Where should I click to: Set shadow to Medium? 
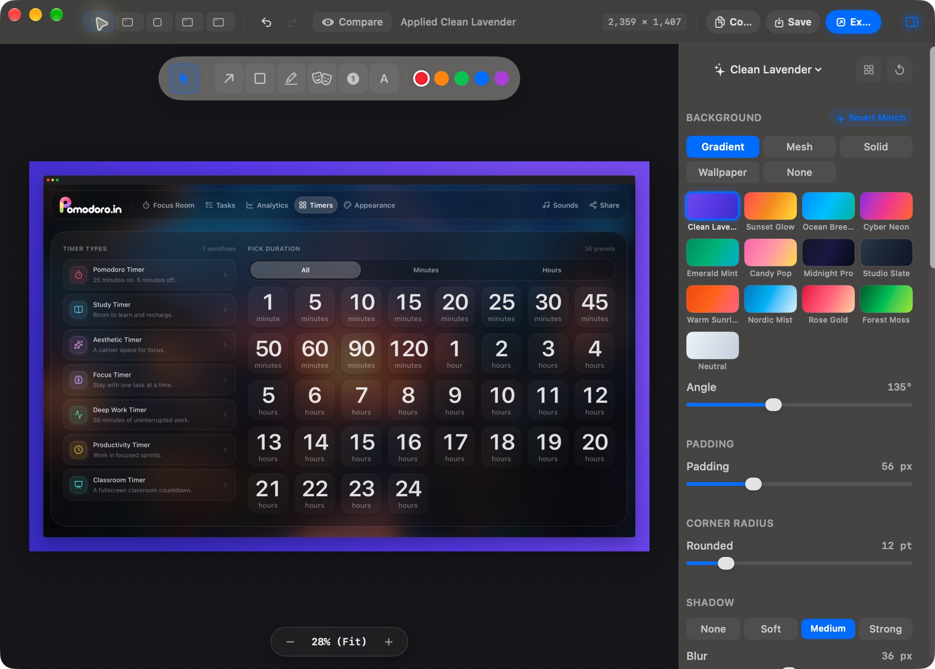(x=828, y=629)
